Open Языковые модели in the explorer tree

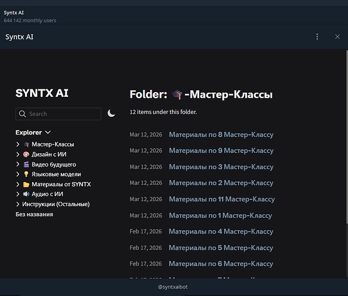[56, 174]
